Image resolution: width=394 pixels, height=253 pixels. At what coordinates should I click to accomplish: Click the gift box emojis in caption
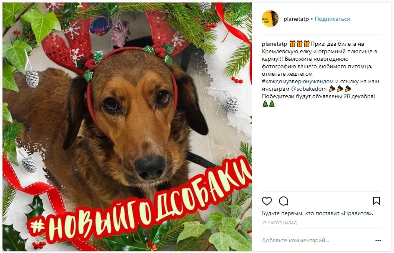[299, 44]
